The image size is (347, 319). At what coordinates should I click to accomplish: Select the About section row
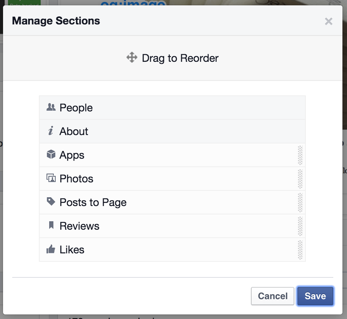point(172,131)
